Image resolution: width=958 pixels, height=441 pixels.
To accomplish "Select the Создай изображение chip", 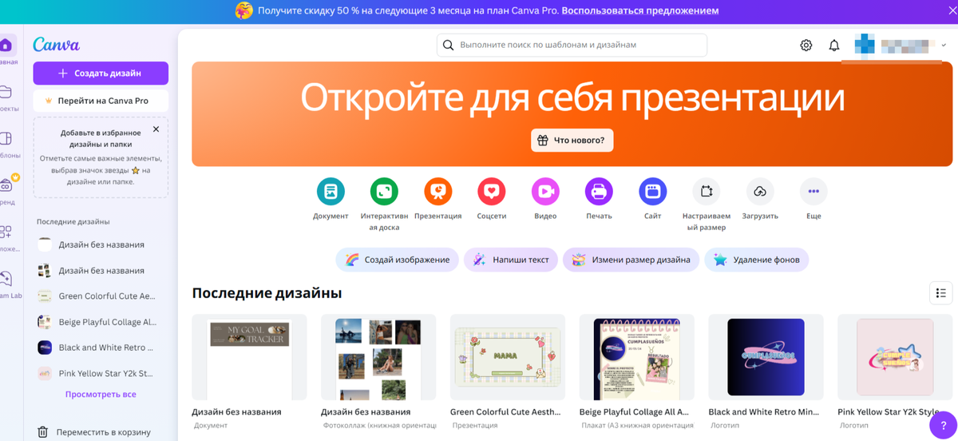I will (x=398, y=260).
